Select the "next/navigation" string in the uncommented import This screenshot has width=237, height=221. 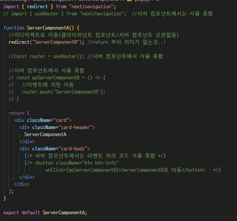91,7
